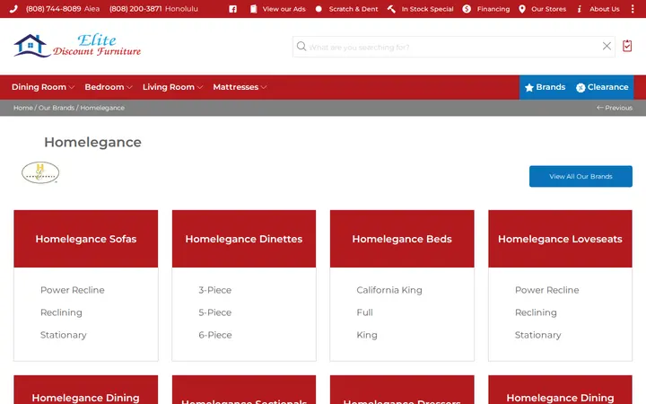Clear search with the X icon
The height and width of the screenshot is (404, 646).
(x=607, y=46)
